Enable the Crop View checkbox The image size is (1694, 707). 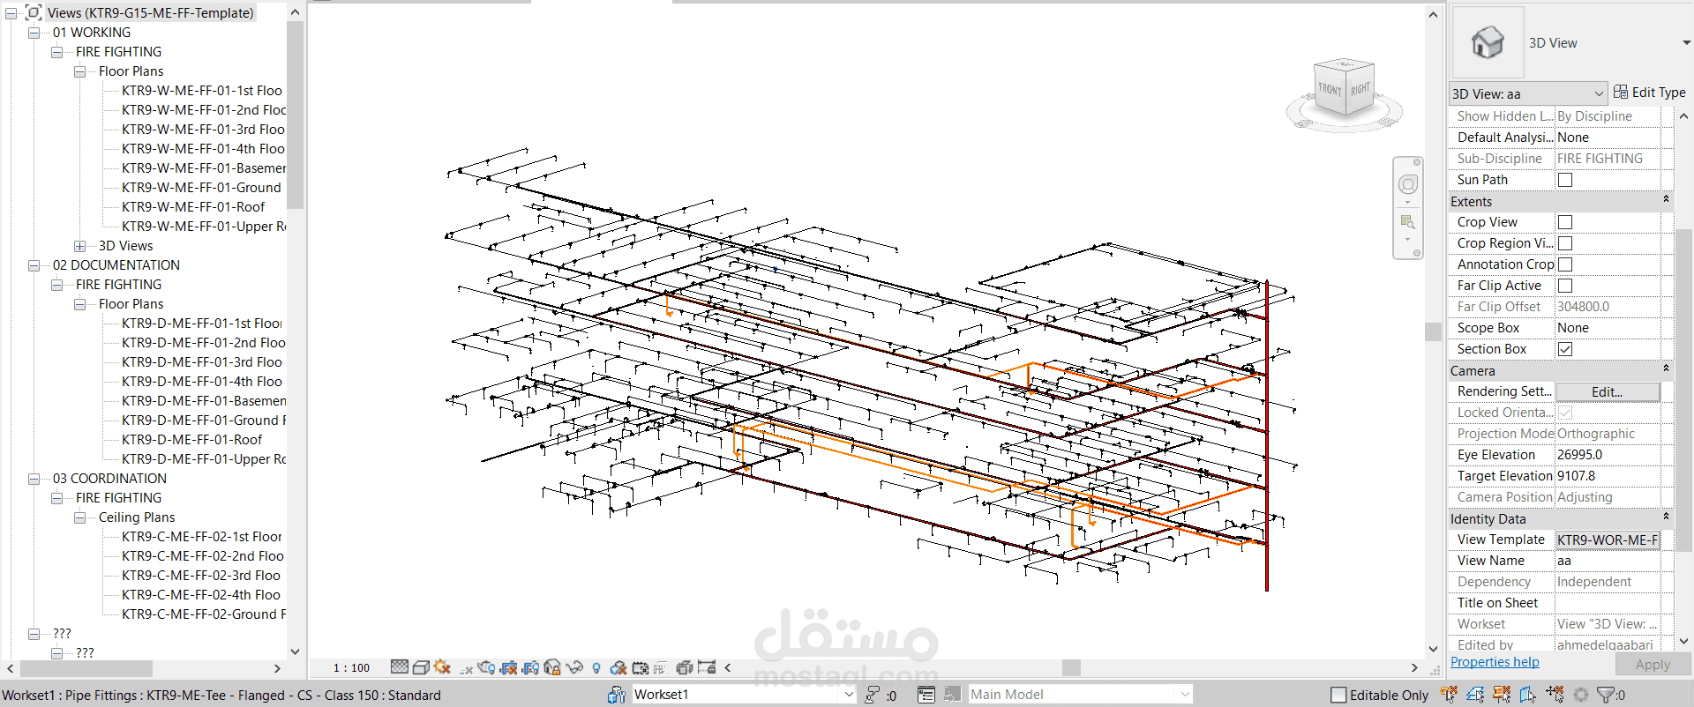(x=1565, y=222)
